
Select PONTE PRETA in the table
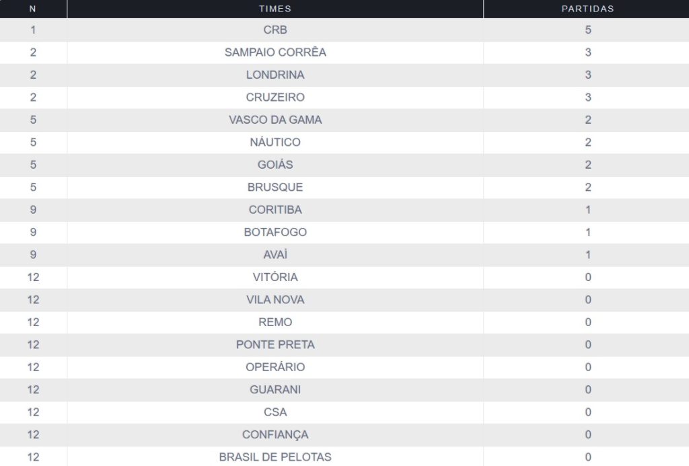coord(275,345)
